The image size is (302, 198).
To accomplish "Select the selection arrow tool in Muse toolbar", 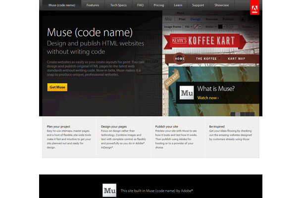I will [243, 19].
